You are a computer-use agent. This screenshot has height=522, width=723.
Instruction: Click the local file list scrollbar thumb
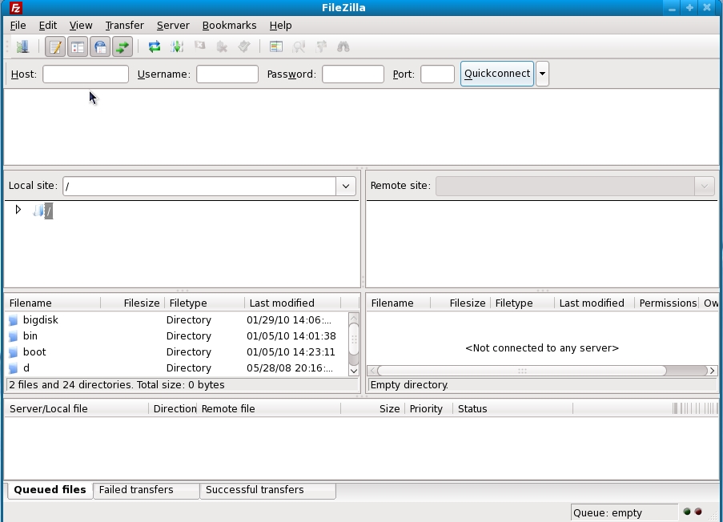[x=354, y=339]
